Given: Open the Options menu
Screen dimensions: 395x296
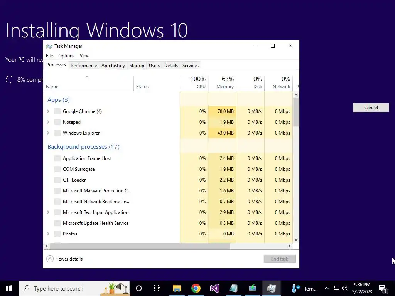Looking at the screenshot, I should point(66,56).
